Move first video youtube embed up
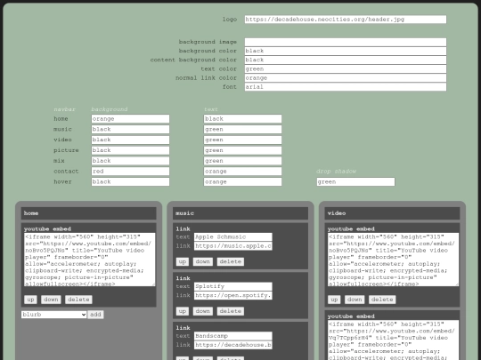 pyautogui.click(x=334, y=300)
